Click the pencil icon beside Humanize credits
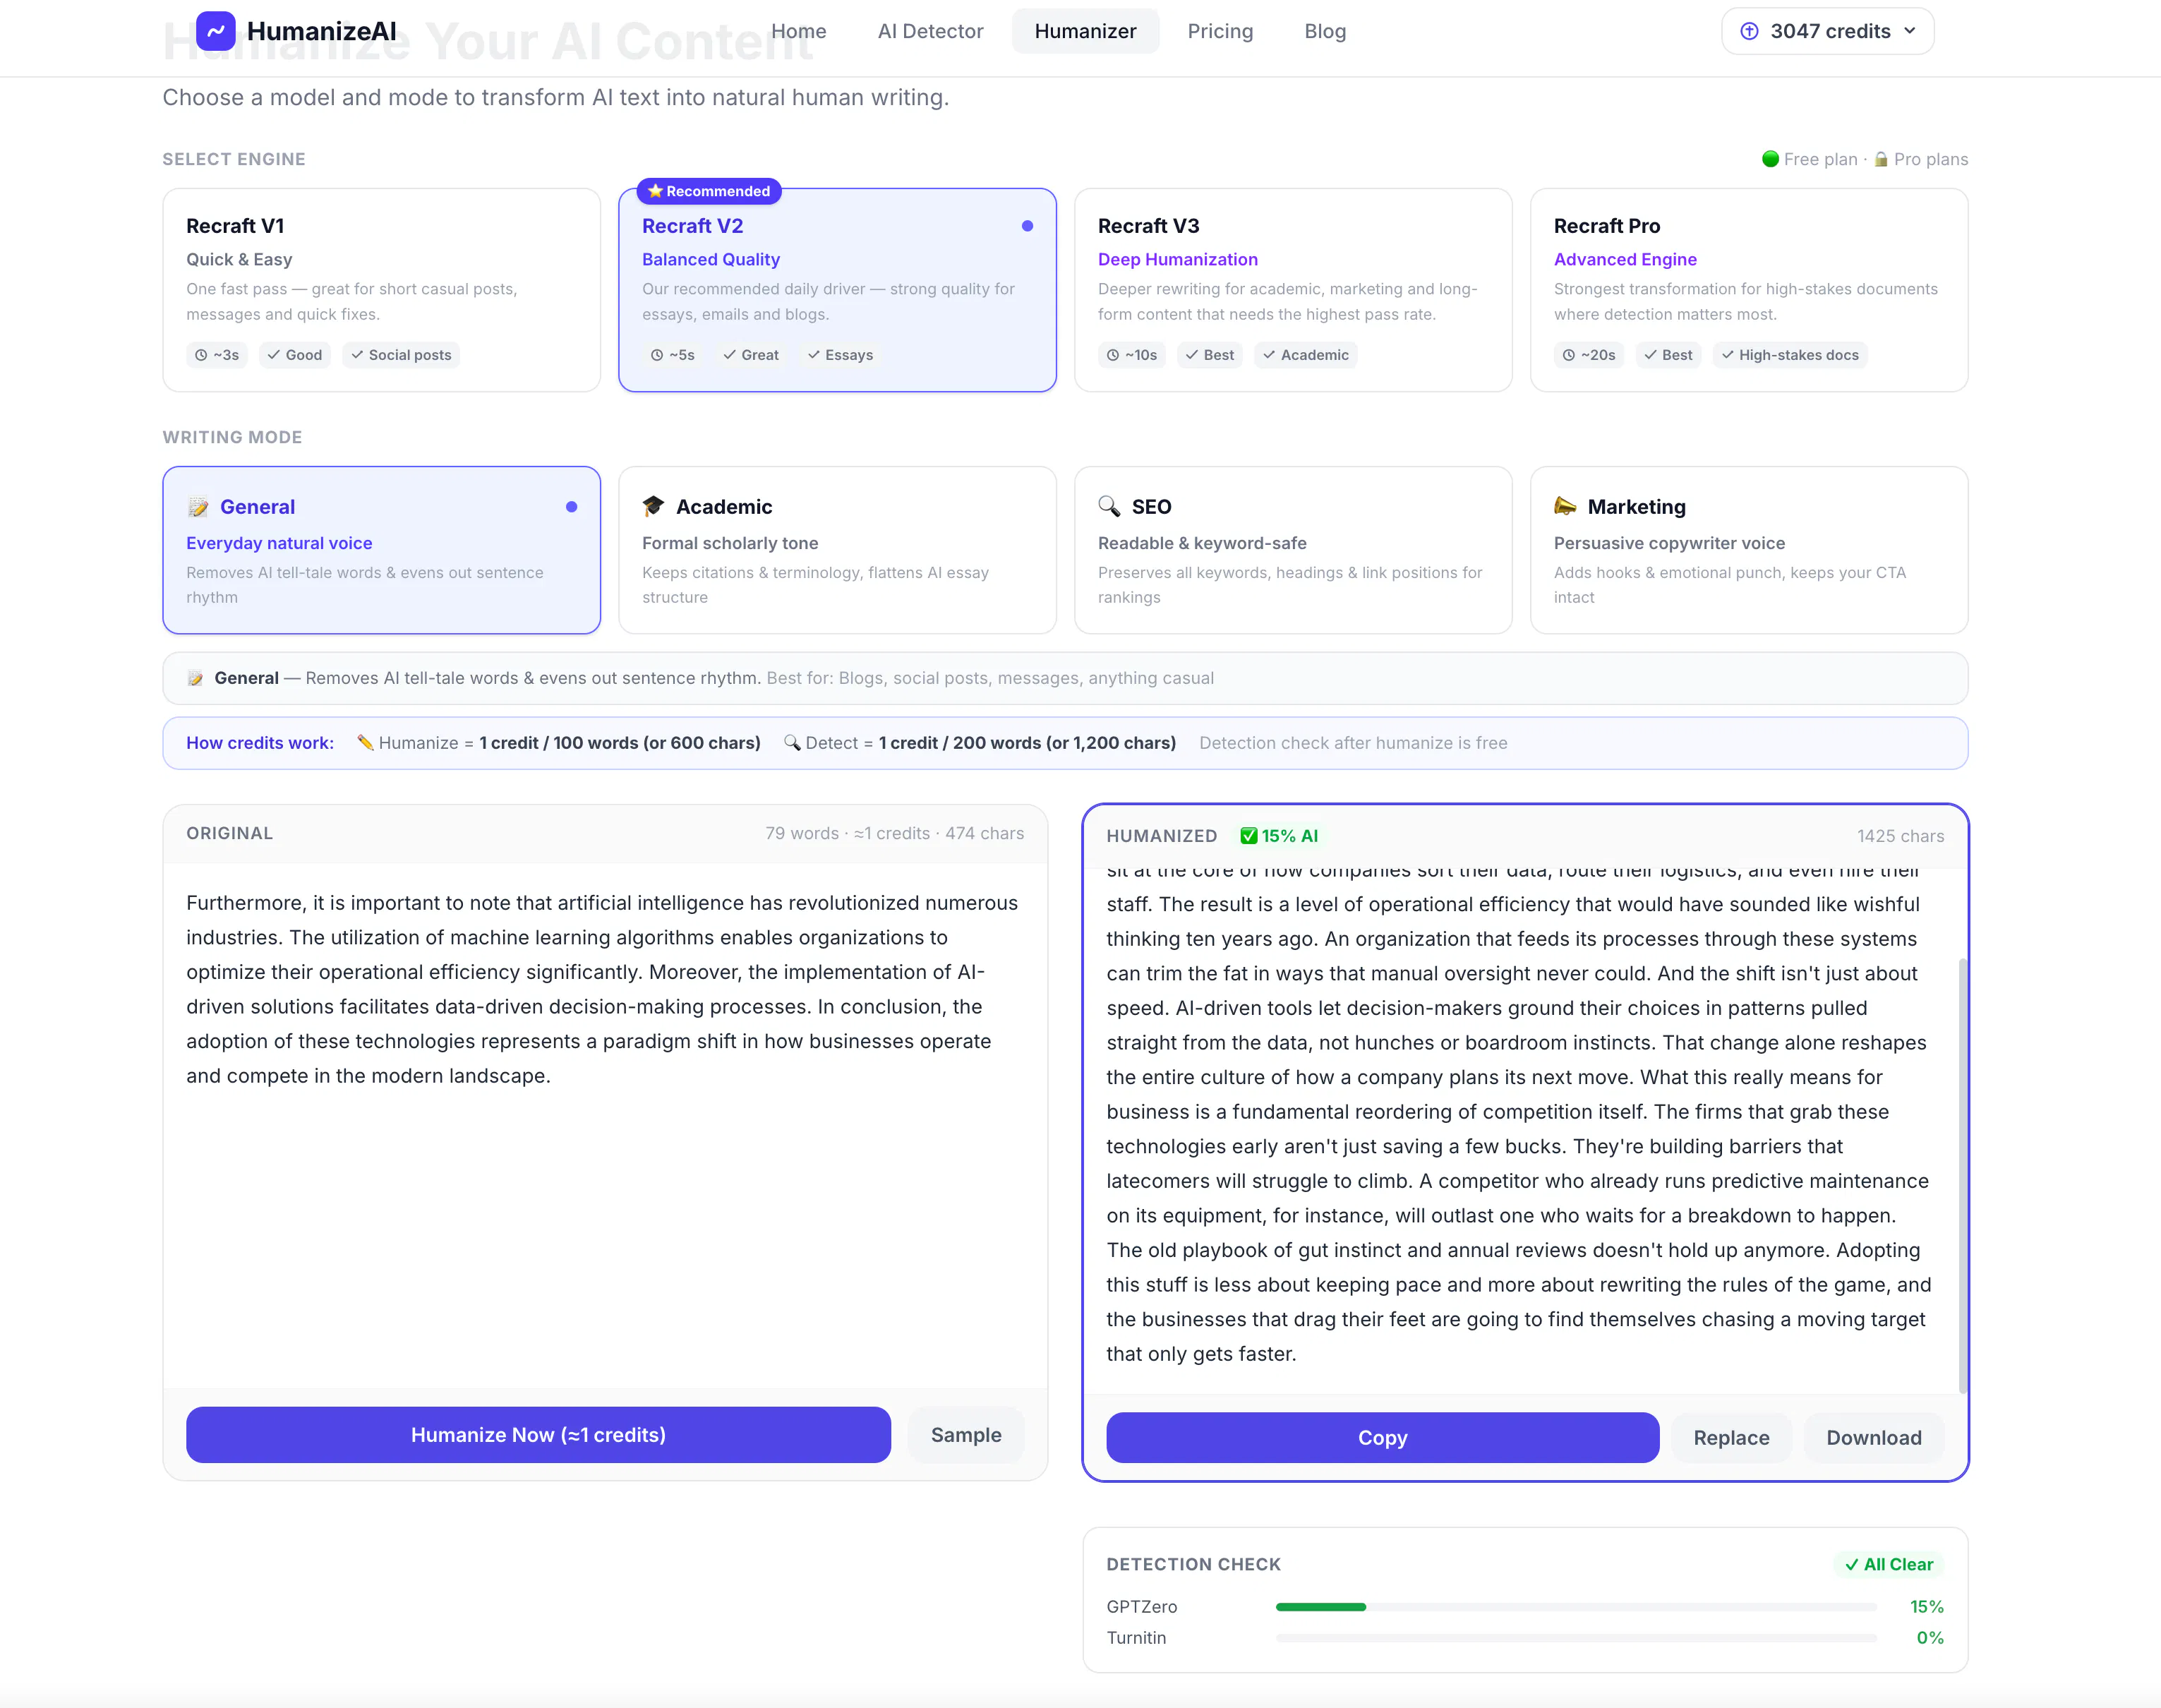 pos(365,743)
